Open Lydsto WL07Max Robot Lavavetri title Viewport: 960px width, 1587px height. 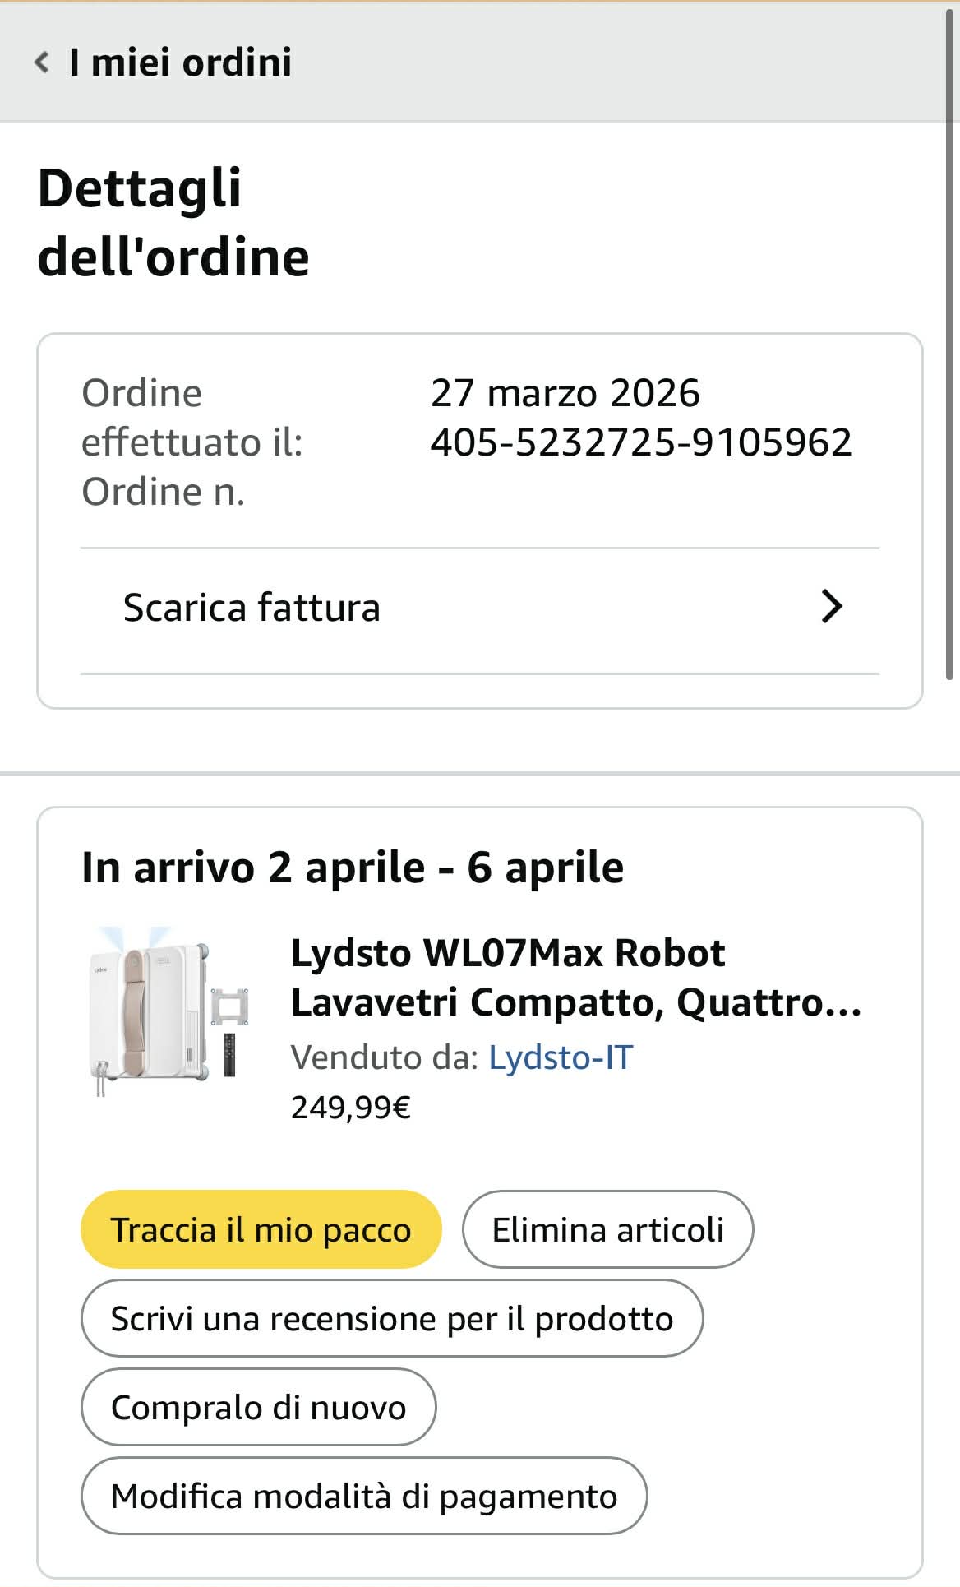coord(575,978)
